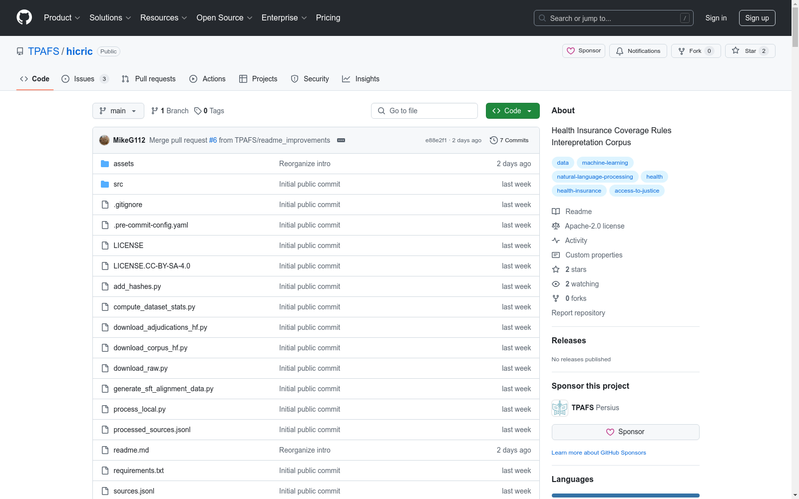This screenshot has width=799, height=499.
Task: Expand the Open Source dropdown
Action: pos(225,18)
